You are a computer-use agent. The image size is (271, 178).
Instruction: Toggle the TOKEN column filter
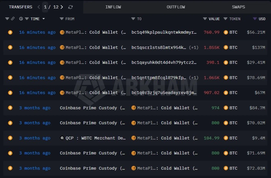226,19
